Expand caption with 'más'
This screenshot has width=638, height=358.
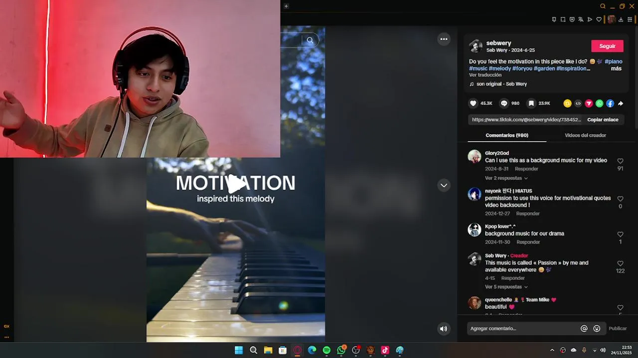point(616,69)
